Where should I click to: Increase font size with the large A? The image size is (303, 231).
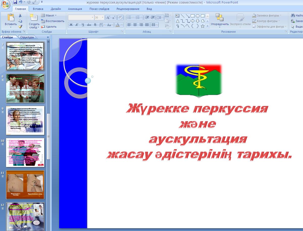[x=108, y=18]
